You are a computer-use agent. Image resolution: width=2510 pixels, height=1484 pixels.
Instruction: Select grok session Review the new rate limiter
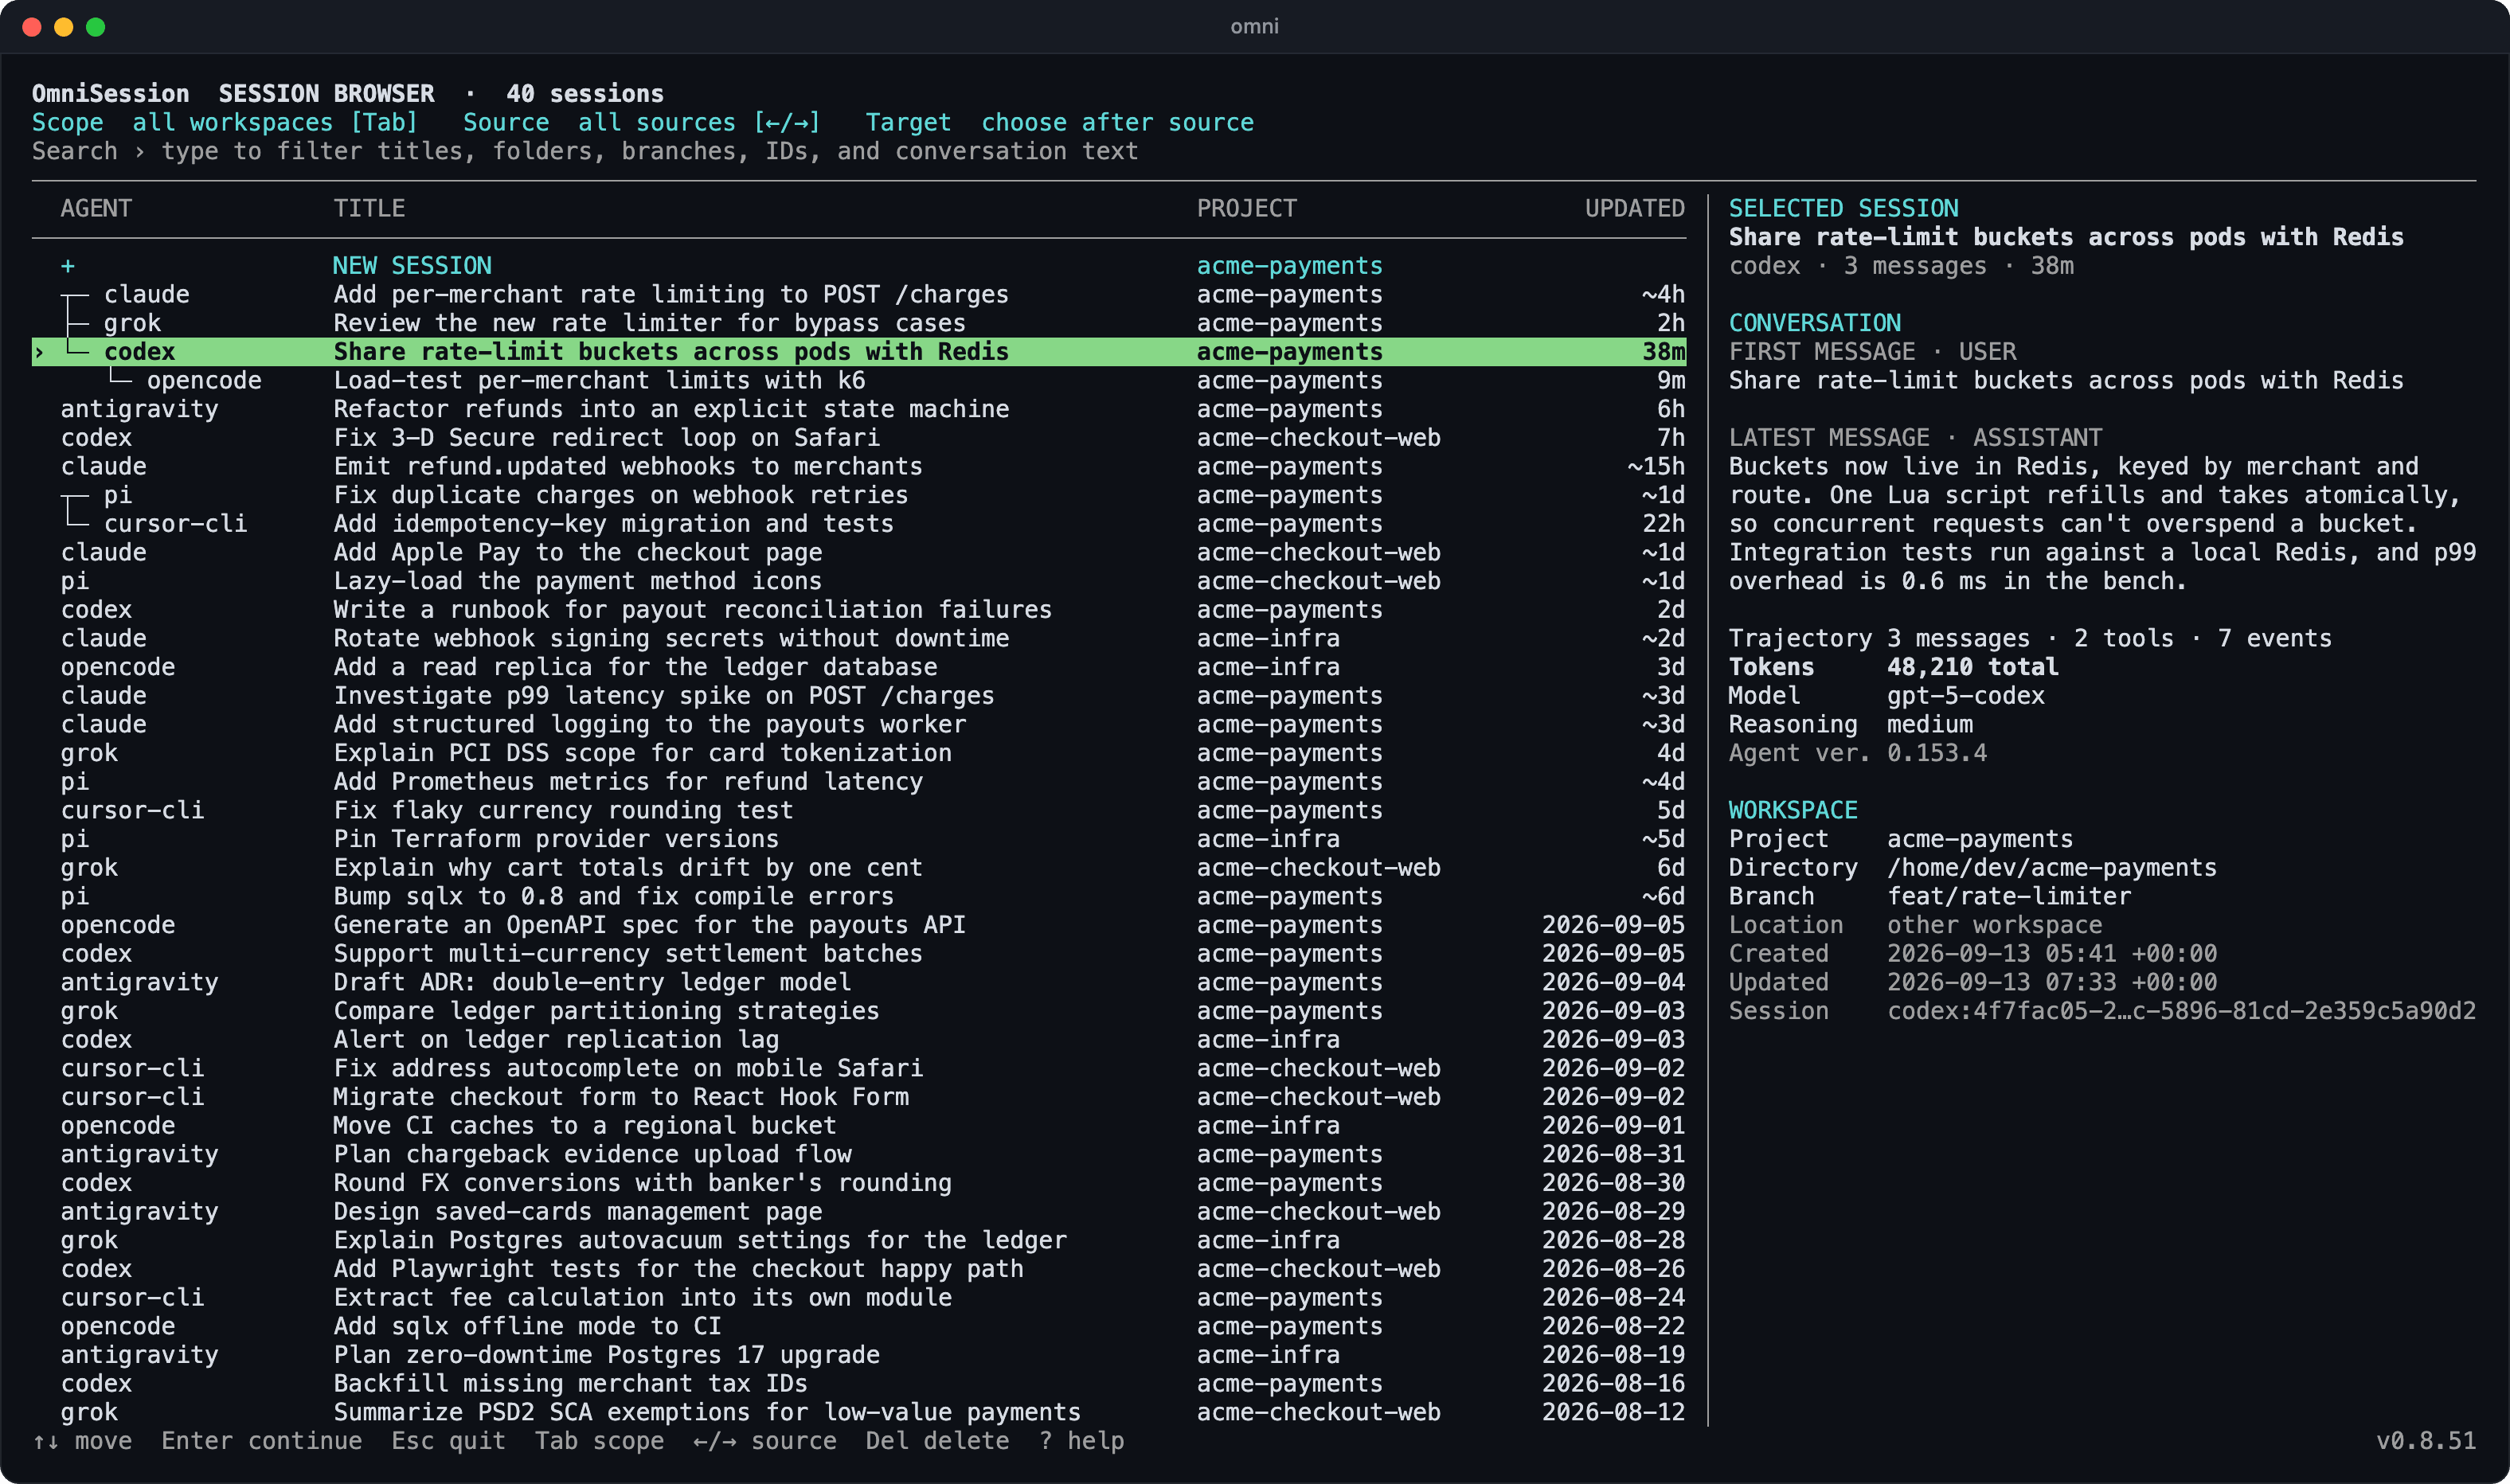pos(859,324)
